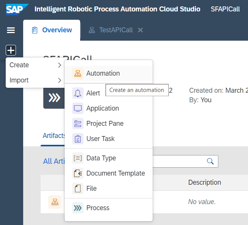Switch to the TestAPICall tab

point(116,30)
